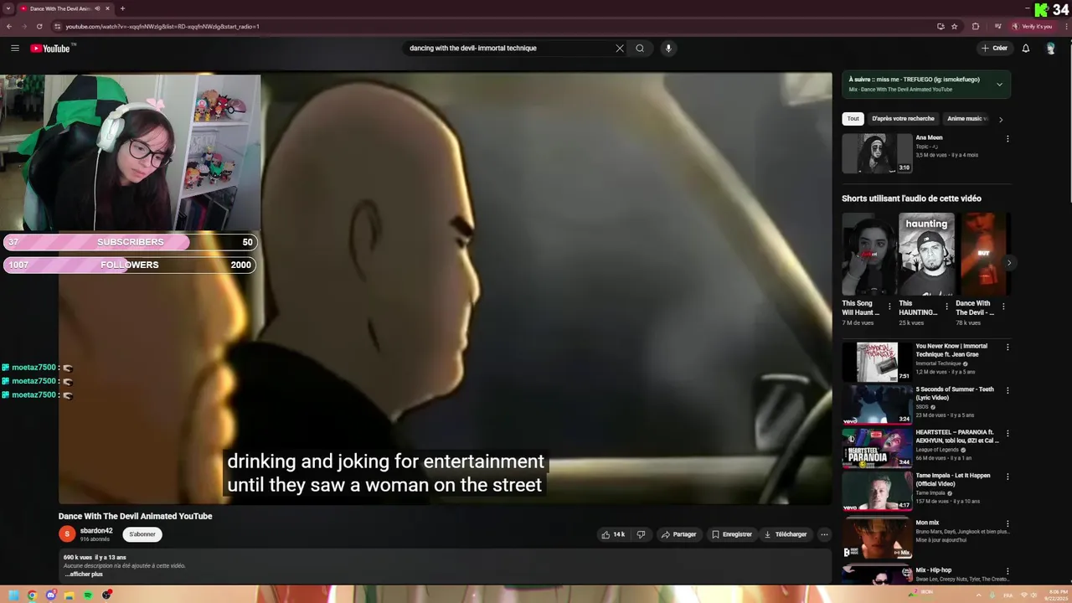Screen dimensions: 1072x603
Task: Open the Mon mix playlist
Action: coord(877,538)
